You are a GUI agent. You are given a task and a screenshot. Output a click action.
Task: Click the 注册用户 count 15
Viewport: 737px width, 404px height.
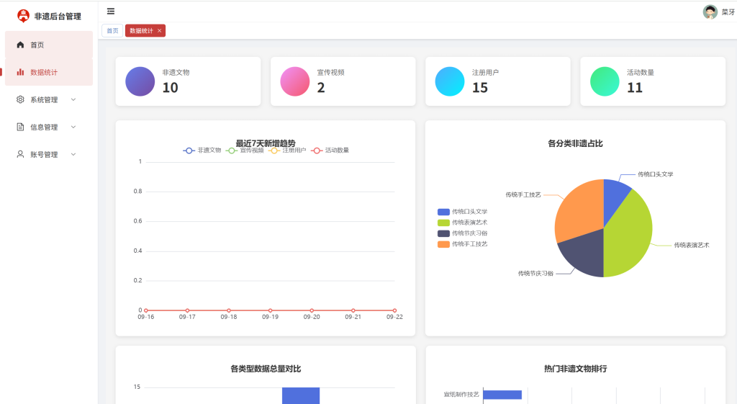(x=480, y=87)
